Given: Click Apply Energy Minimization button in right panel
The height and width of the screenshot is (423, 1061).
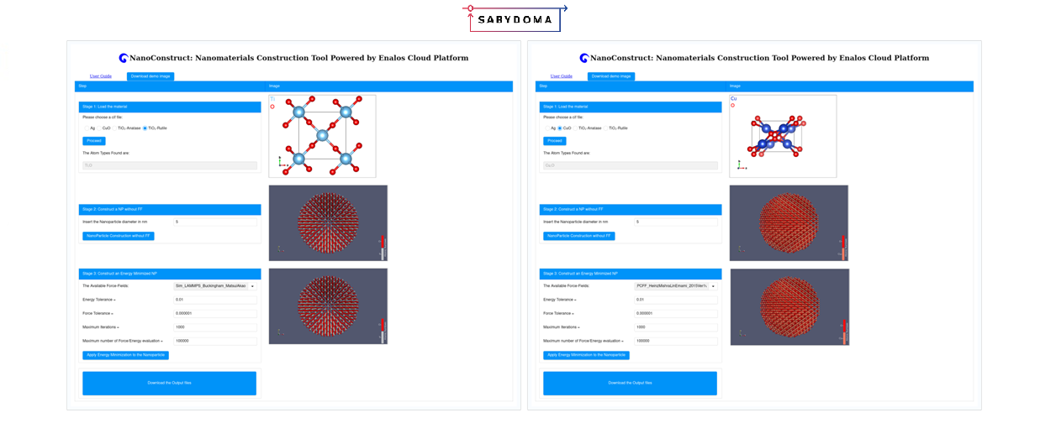Looking at the screenshot, I should [x=586, y=355].
